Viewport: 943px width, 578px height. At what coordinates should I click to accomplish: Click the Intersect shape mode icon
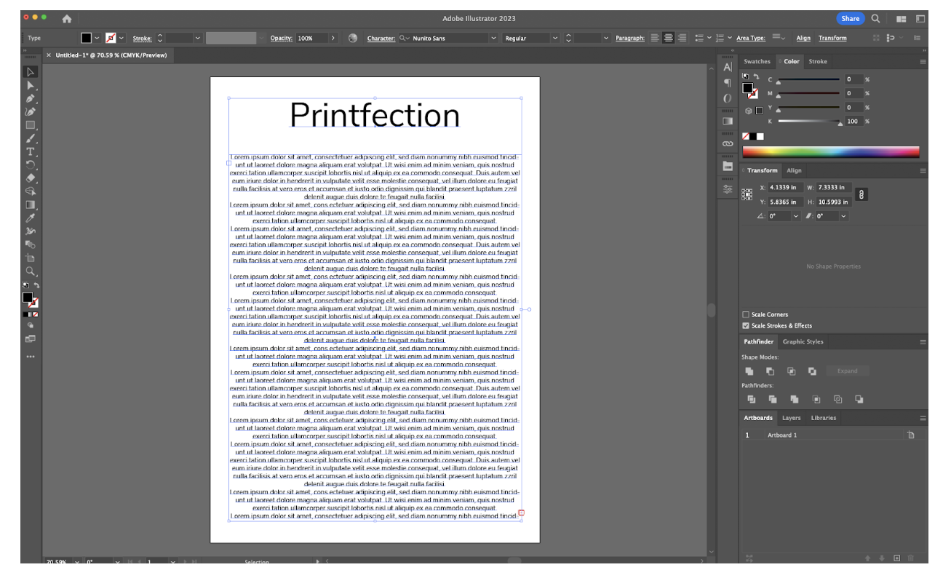tap(792, 371)
